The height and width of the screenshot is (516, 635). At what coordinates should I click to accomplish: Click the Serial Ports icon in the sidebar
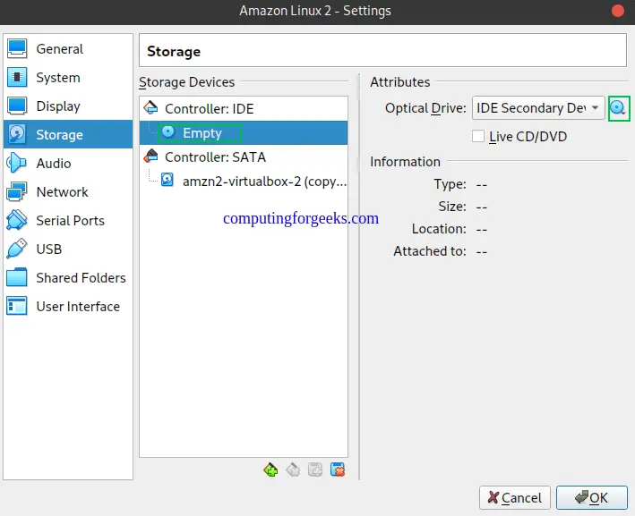17,220
